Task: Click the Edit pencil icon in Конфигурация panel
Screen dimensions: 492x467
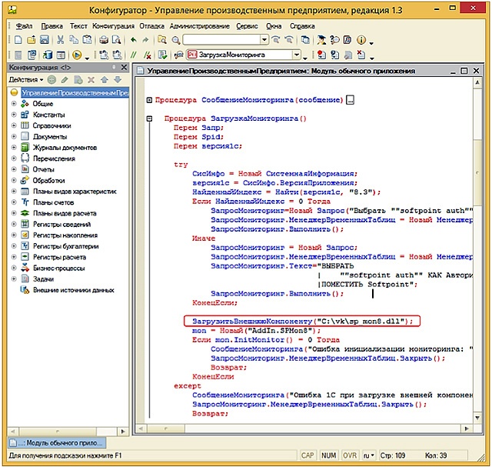Action: coord(64,80)
